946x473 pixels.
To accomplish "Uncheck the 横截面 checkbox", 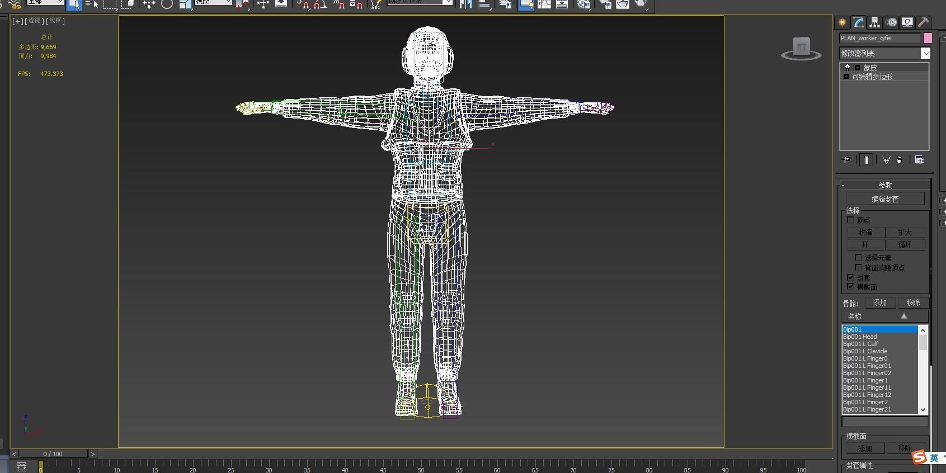I will point(851,287).
